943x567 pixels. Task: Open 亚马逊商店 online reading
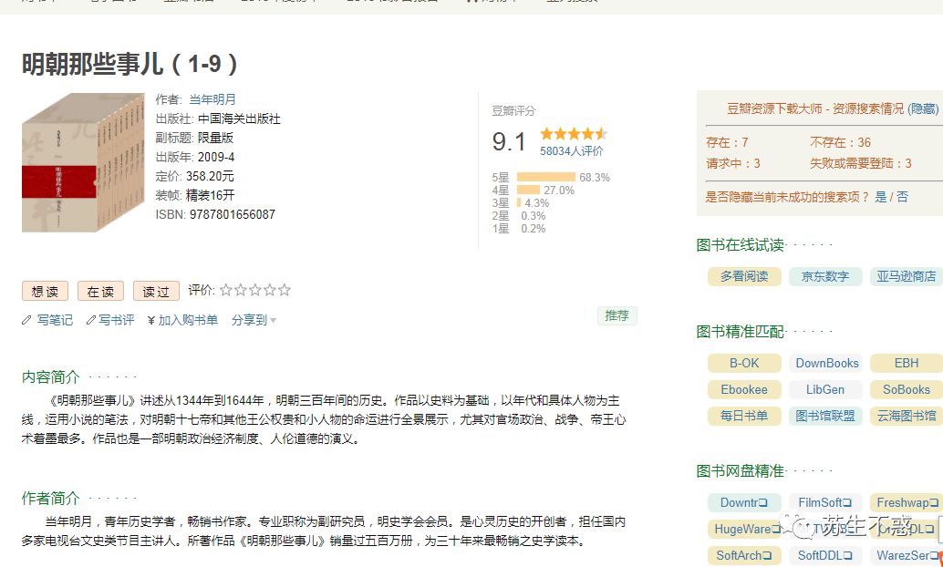click(x=907, y=276)
